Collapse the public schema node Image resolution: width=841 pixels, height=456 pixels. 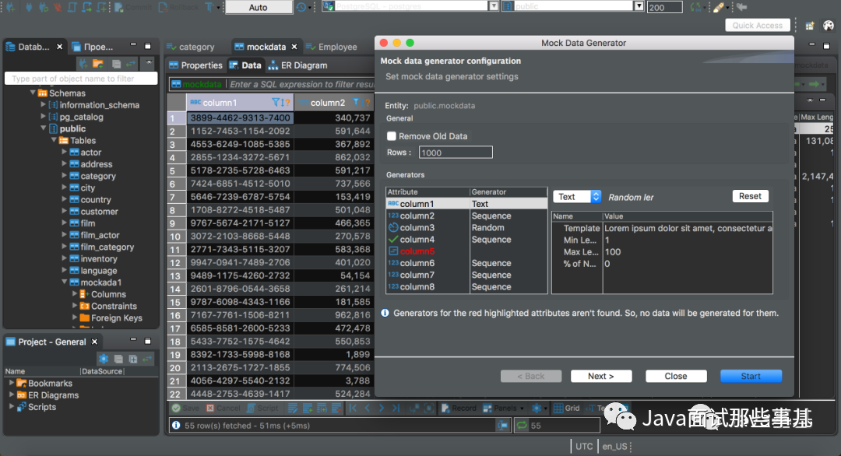(x=44, y=128)
